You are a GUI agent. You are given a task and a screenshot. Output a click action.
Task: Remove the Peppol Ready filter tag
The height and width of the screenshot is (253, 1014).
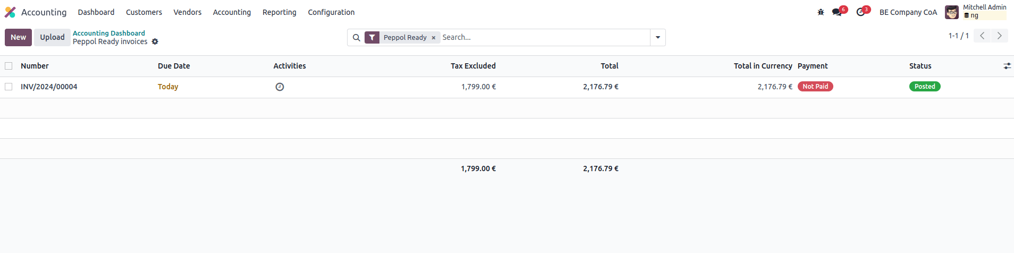[x=434, y=38]
